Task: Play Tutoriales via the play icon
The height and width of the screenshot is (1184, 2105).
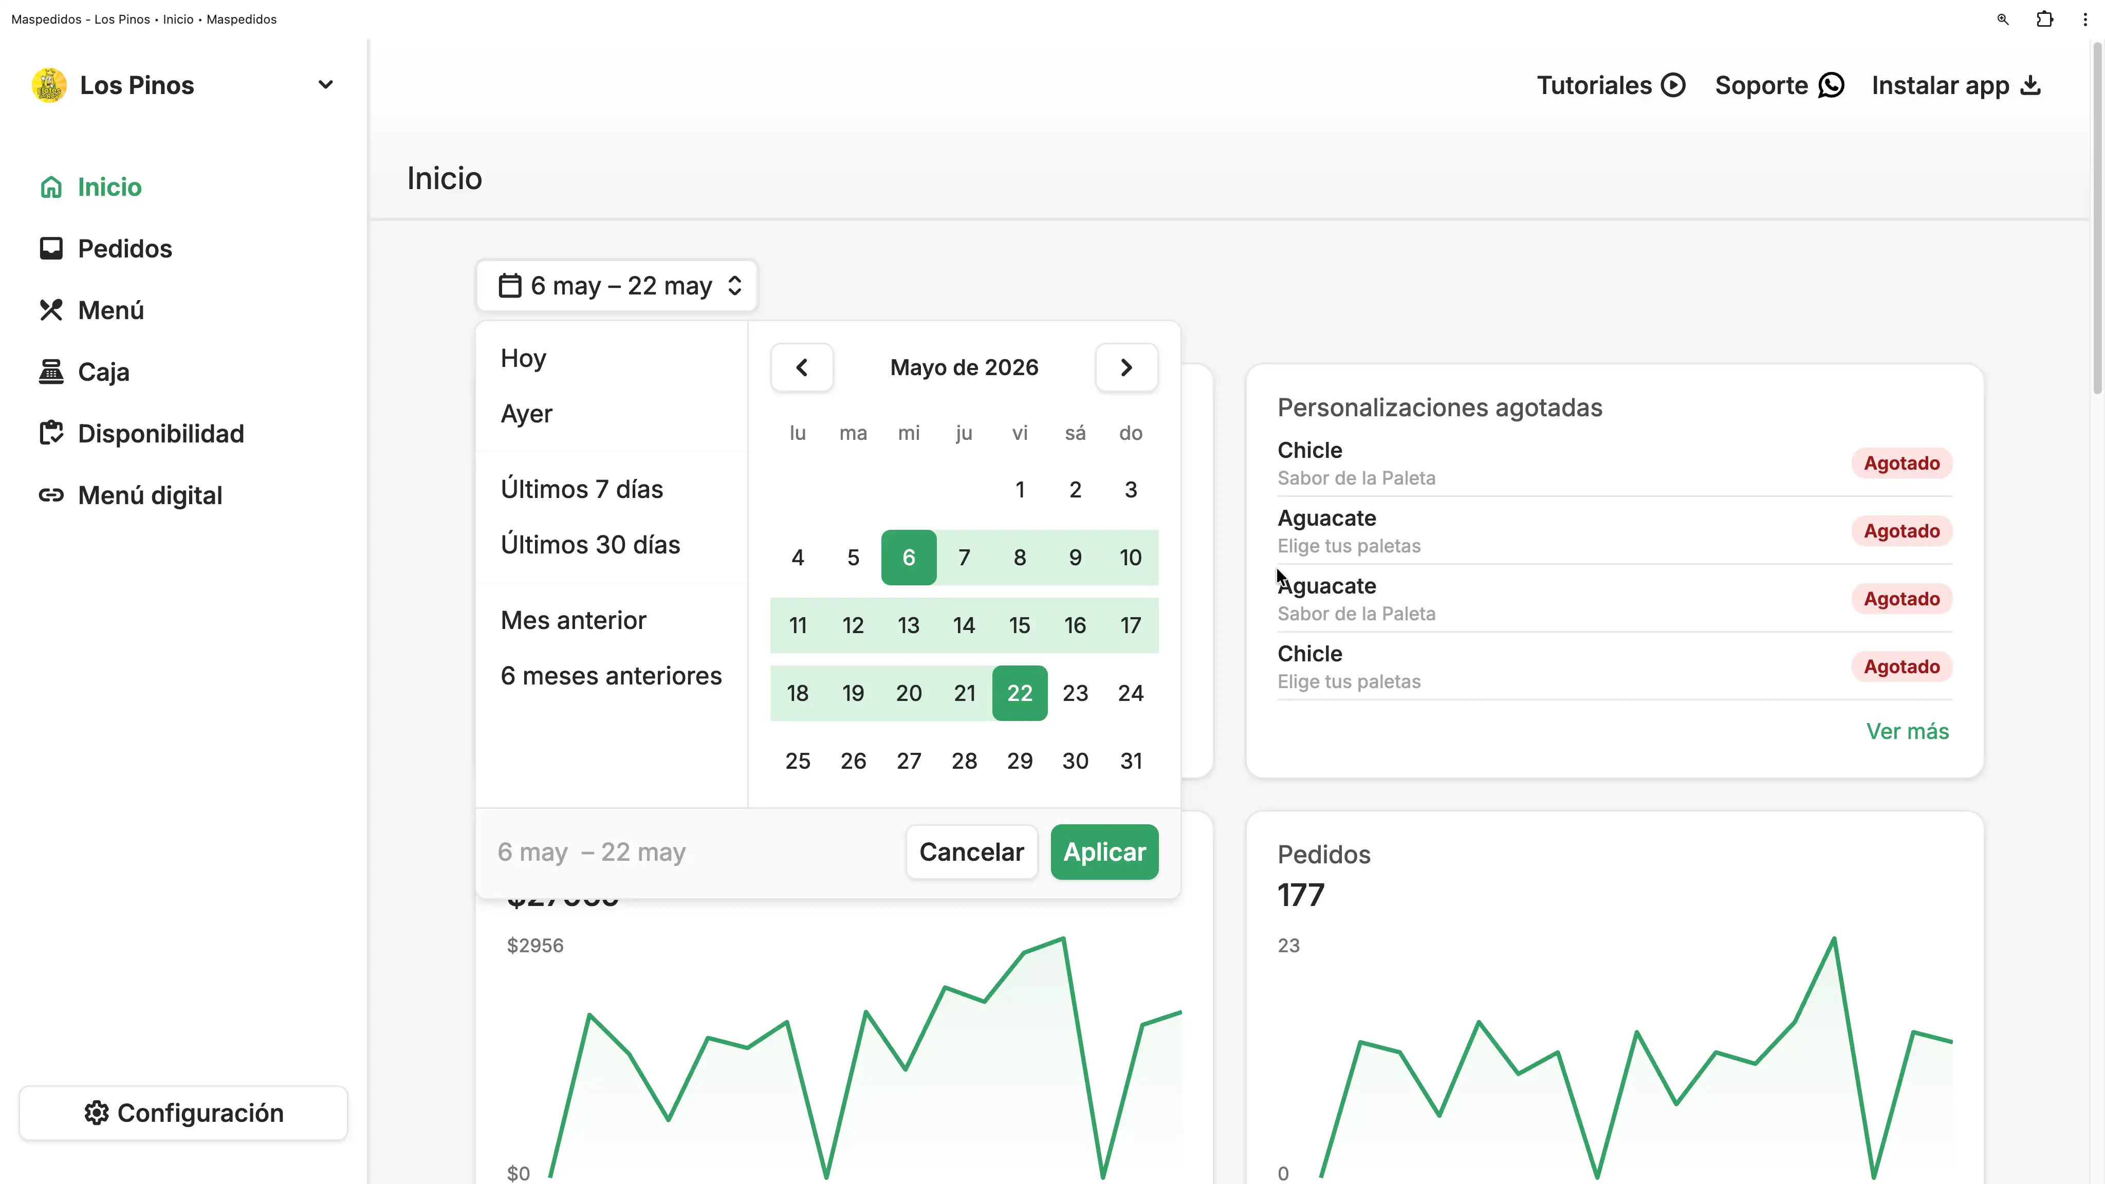Action: click(1673, 85)
